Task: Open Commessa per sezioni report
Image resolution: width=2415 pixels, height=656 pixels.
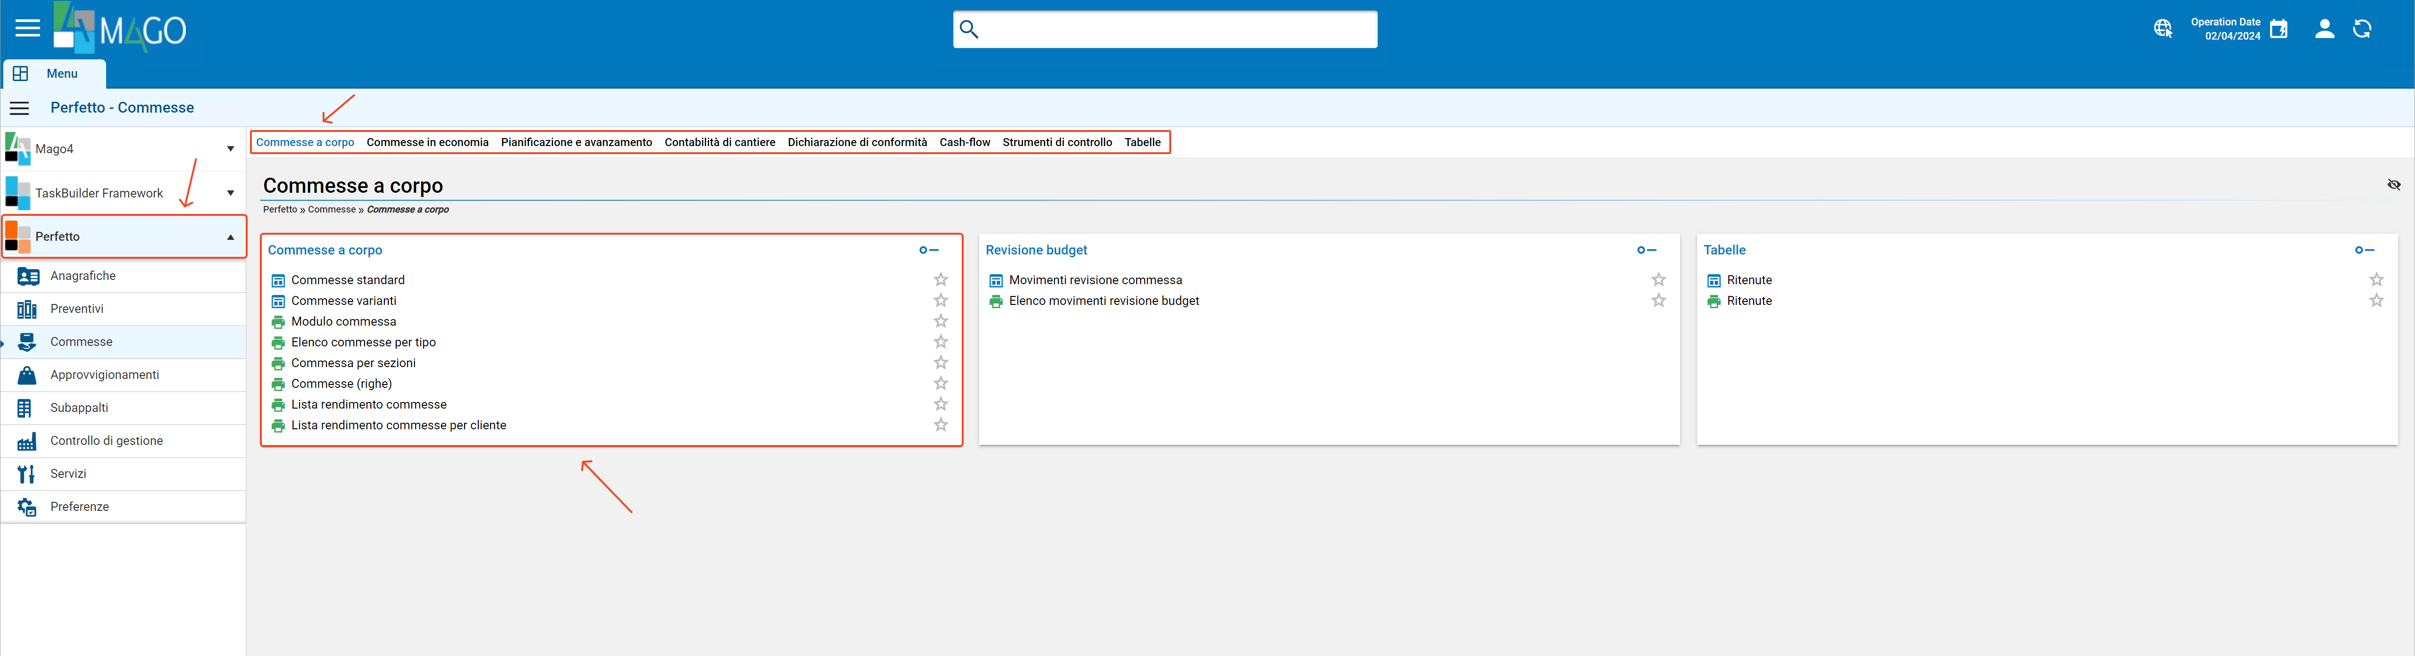Action: (353, 363)
